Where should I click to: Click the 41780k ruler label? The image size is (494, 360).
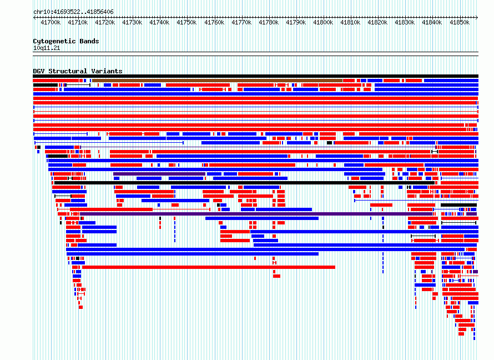tap(269, 22)
